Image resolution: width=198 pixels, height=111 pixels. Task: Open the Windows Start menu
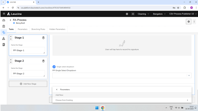[x=97, y=108]
